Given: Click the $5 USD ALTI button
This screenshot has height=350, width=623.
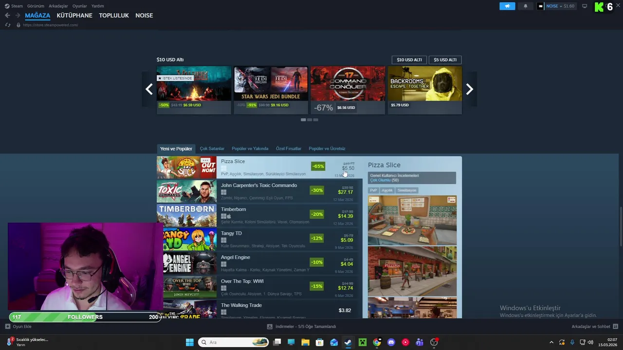Looking at the screenshot, I should coord(445,60).
